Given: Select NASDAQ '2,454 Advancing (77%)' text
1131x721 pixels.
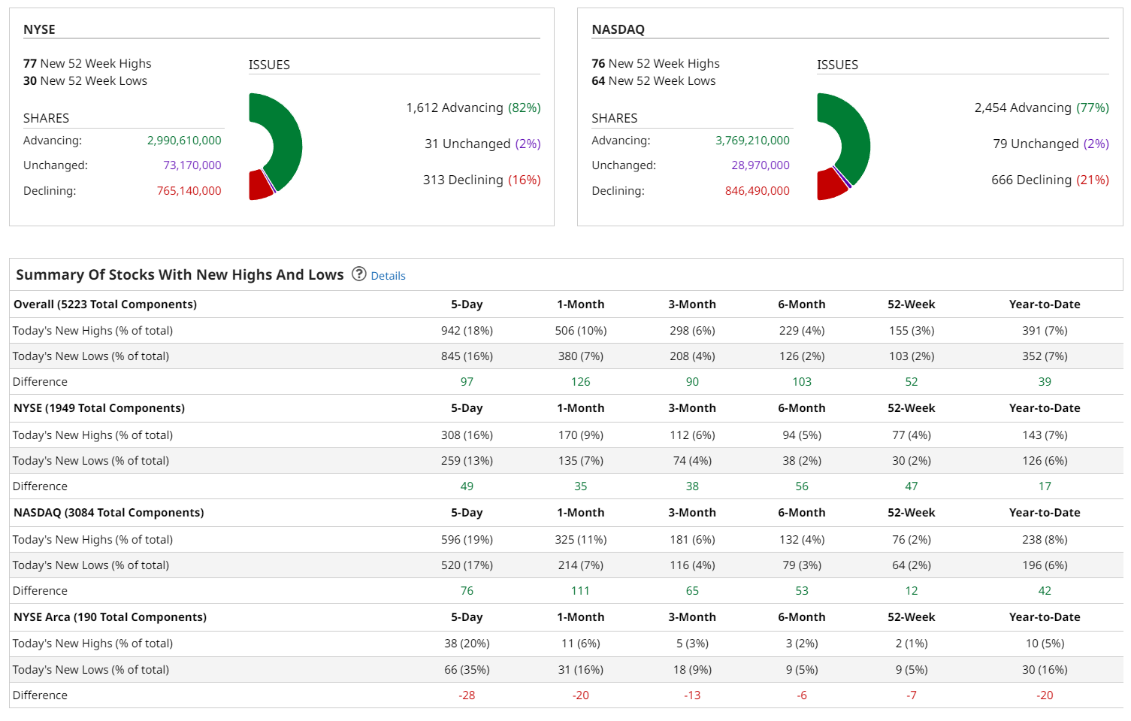Looking at the screenshot, I should pos(1042,108).
